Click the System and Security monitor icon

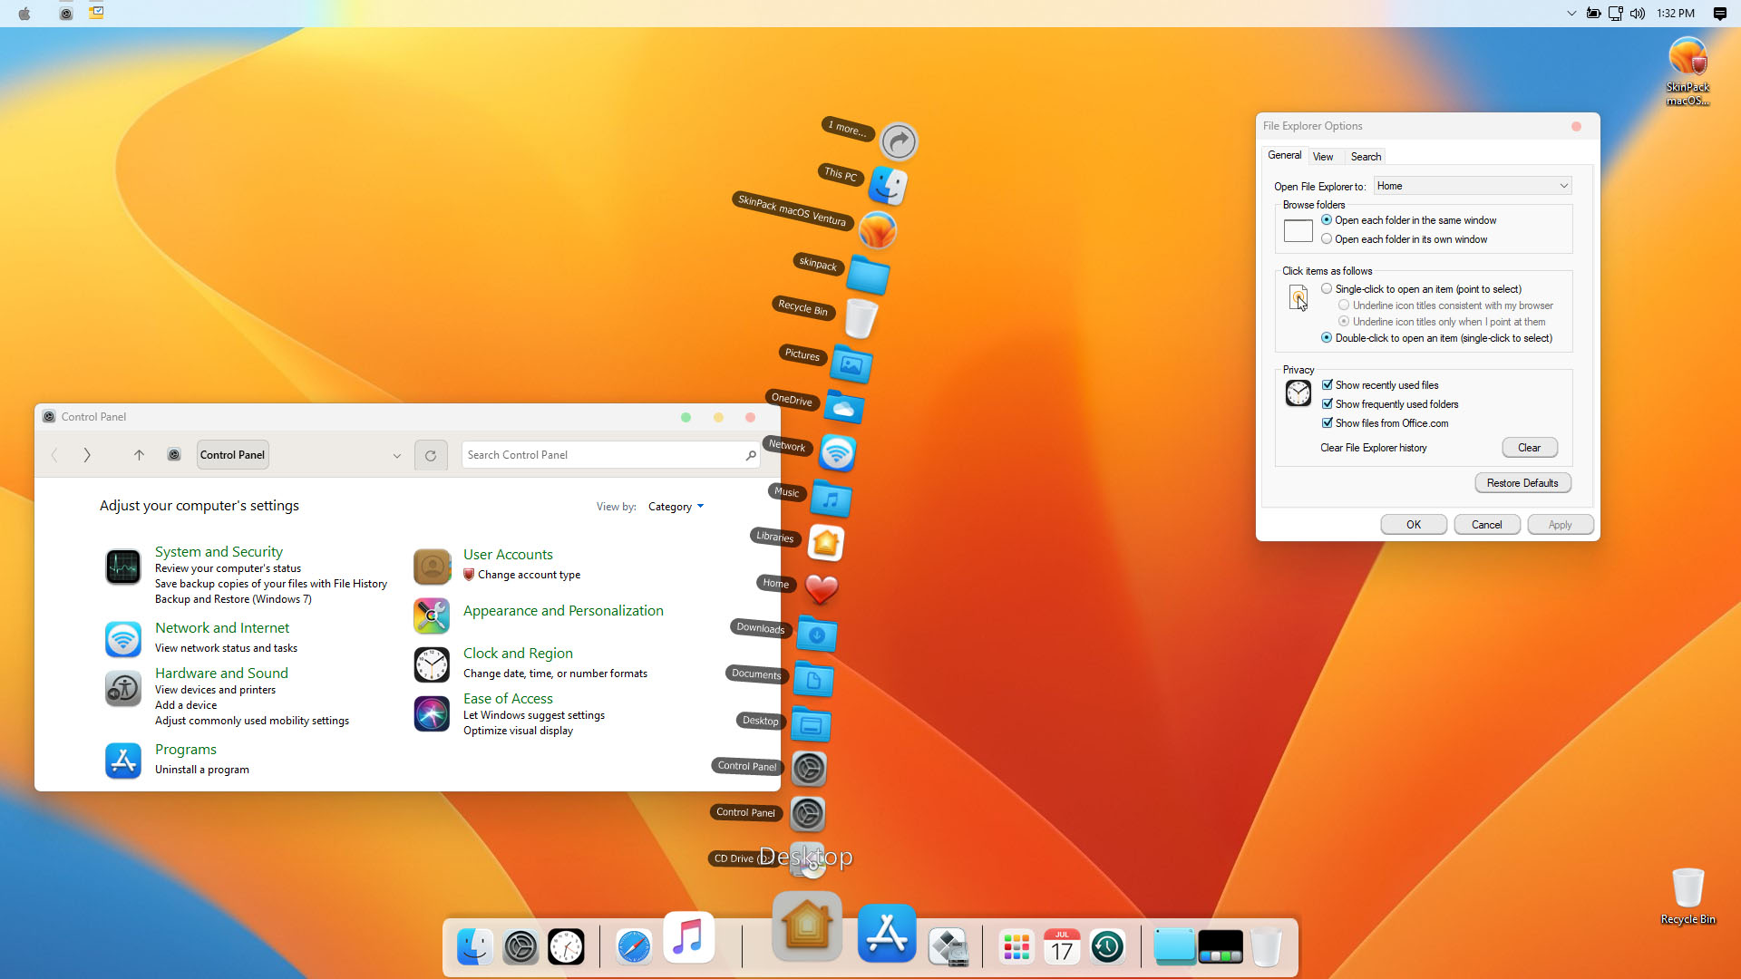pyautogui.click(x=123, y=567)
